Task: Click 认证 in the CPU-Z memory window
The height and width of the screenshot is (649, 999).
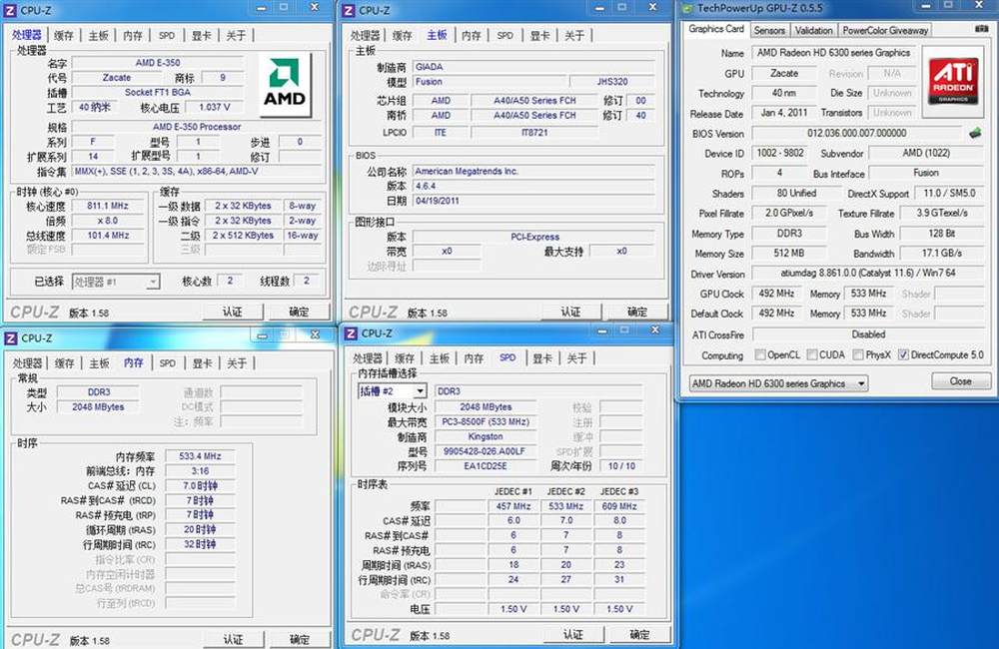Action: tap(233, 639)
